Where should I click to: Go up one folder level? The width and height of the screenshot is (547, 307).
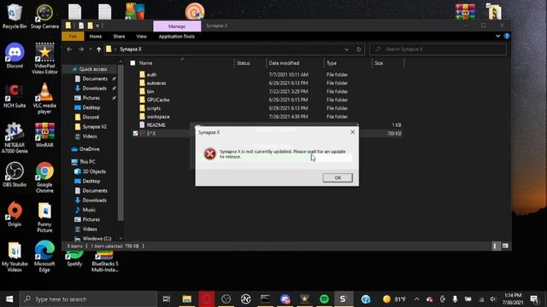click(99, 49)
